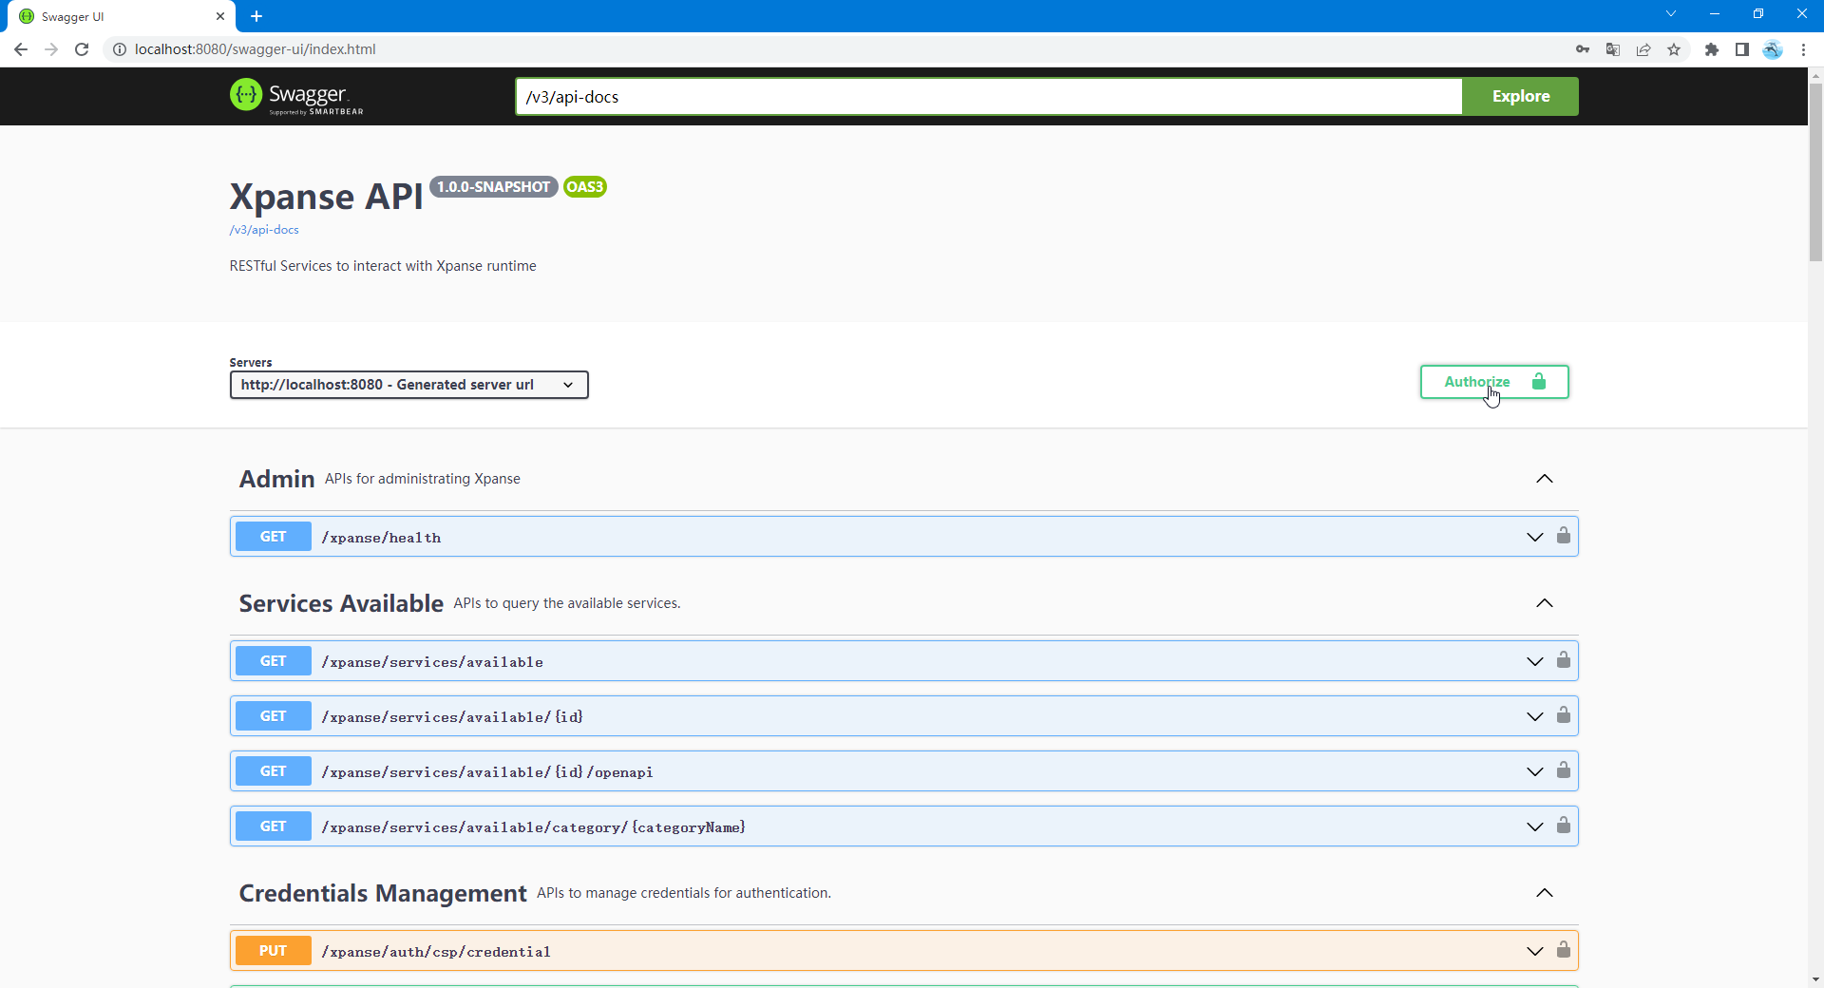This screenshot has width=1824, height=988.
Task: Close the Swagger UI tab
Action: tap(220, 16)
